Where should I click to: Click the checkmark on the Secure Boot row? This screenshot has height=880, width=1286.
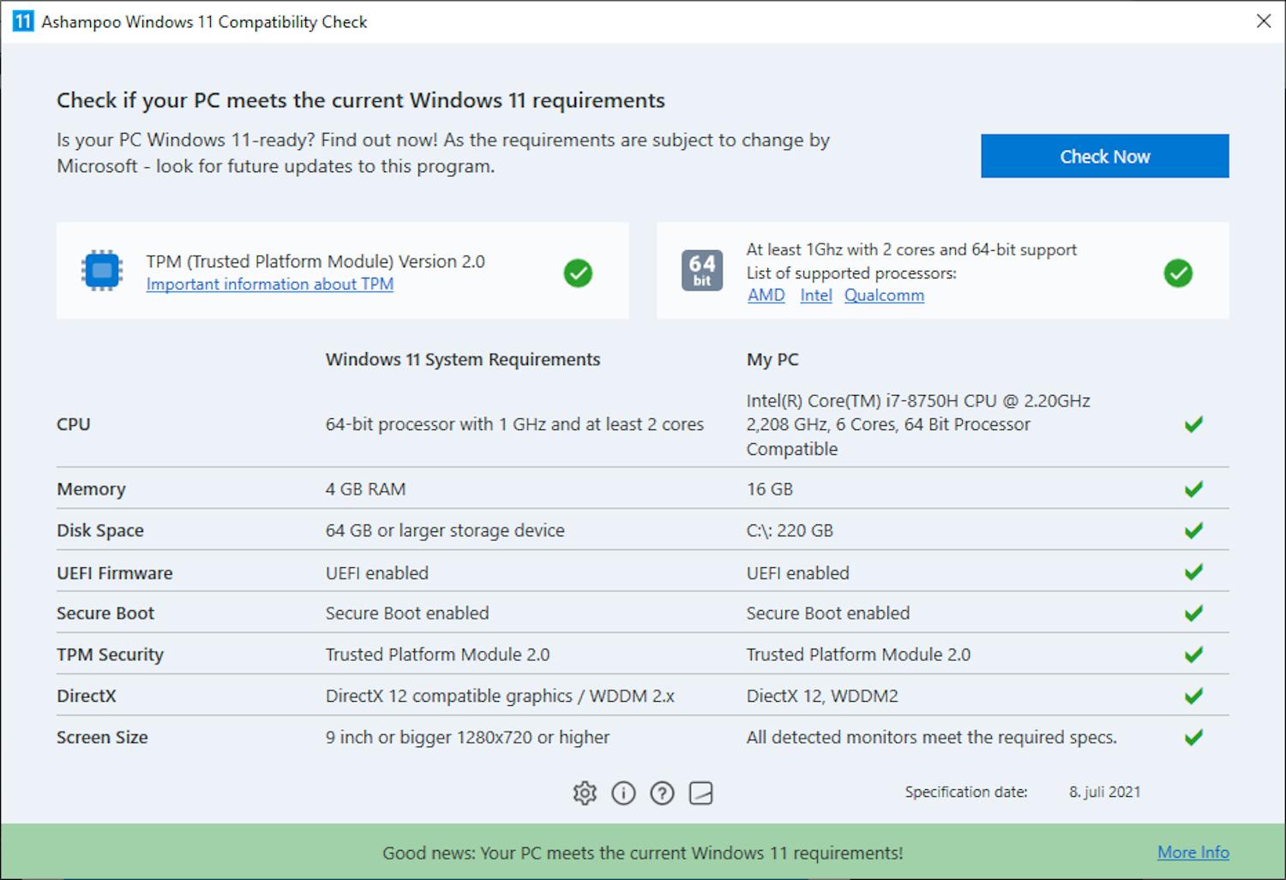[x=1193, y=613]
